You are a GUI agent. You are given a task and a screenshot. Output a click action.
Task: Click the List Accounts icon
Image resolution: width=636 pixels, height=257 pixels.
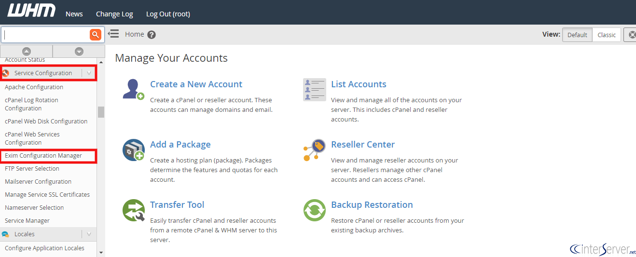click(314, 90)
